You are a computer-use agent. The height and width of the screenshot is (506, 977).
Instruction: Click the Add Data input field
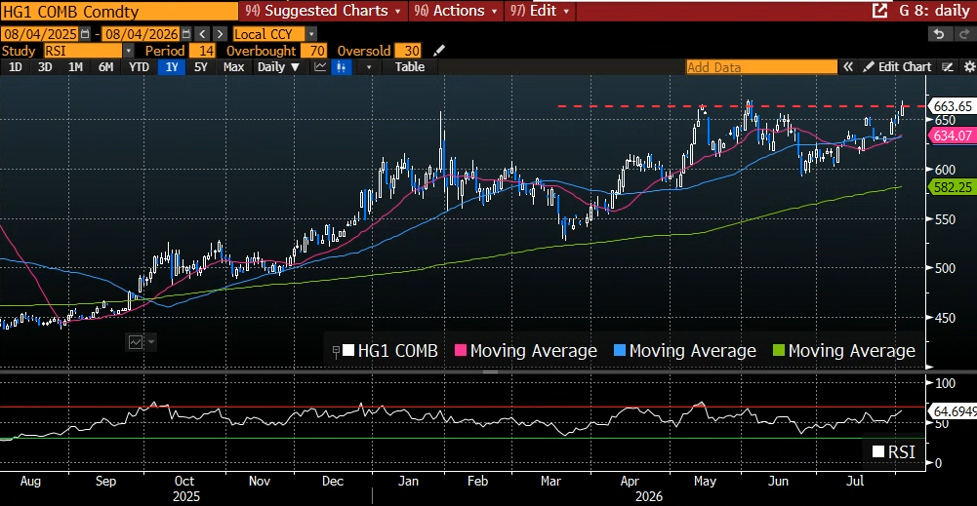coord(761,66)
